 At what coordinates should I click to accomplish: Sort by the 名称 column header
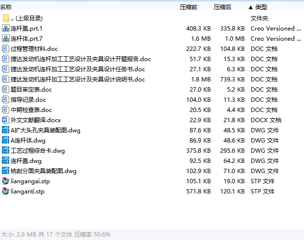point(6,7)
